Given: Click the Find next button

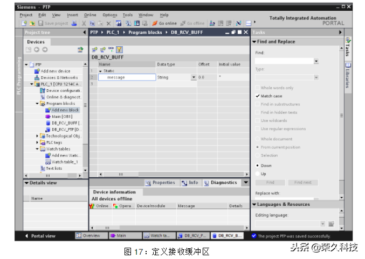Looking at the screenshot, I should point(303,182).
